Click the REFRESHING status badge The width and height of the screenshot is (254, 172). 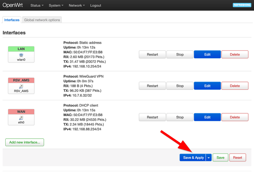click(x=242, y=5)
